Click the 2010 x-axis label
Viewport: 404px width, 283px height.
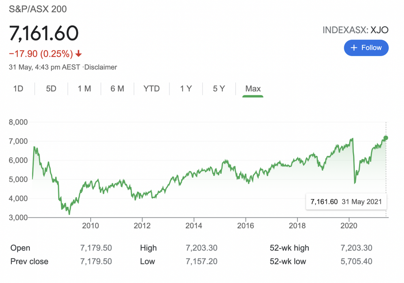[91, 225]
